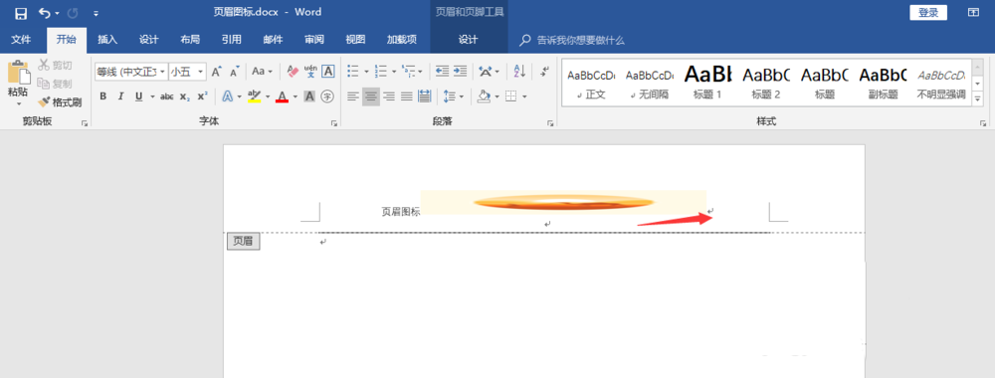
Task: Apply numbered list
Action: 381,71
